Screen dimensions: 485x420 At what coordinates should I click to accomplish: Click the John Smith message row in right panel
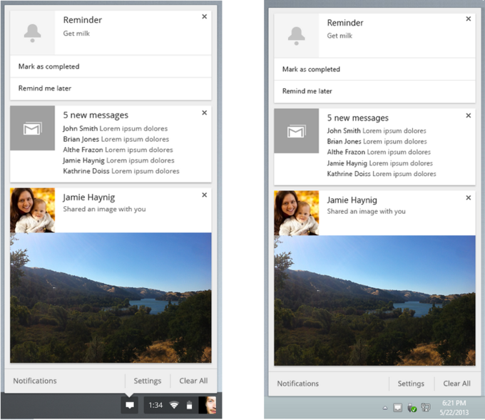click(377, 130)
